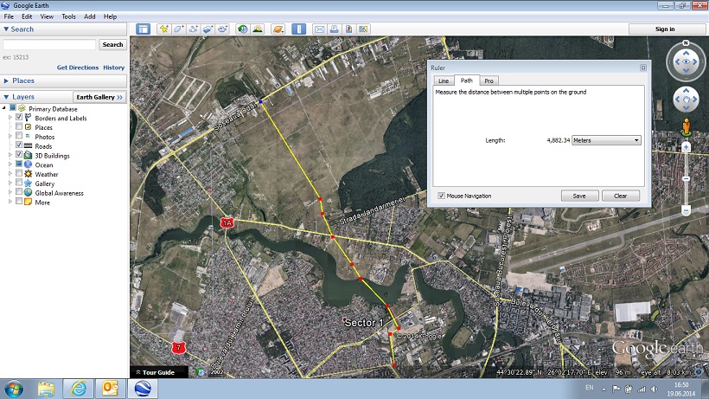Collapse the Layers panel
Image resolution: width=709 pixels, height=399 pixels.
tap(6, 97)
